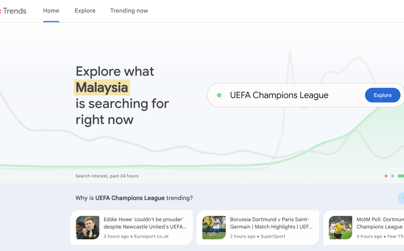Select the blue carousel indicator dot

tap(393, 176)
